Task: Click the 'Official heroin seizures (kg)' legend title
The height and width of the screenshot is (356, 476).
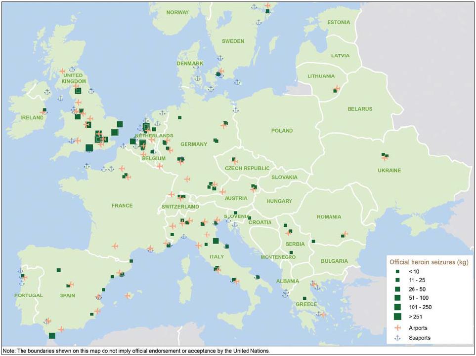Action: tap(429, 262)
